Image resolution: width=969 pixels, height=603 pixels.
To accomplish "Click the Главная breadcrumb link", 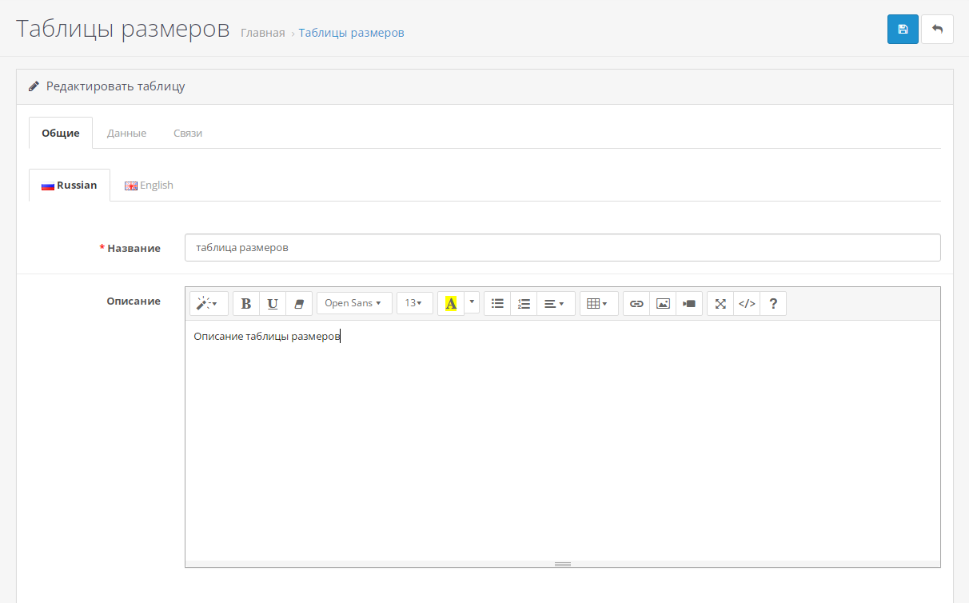I will click(262, 33).
